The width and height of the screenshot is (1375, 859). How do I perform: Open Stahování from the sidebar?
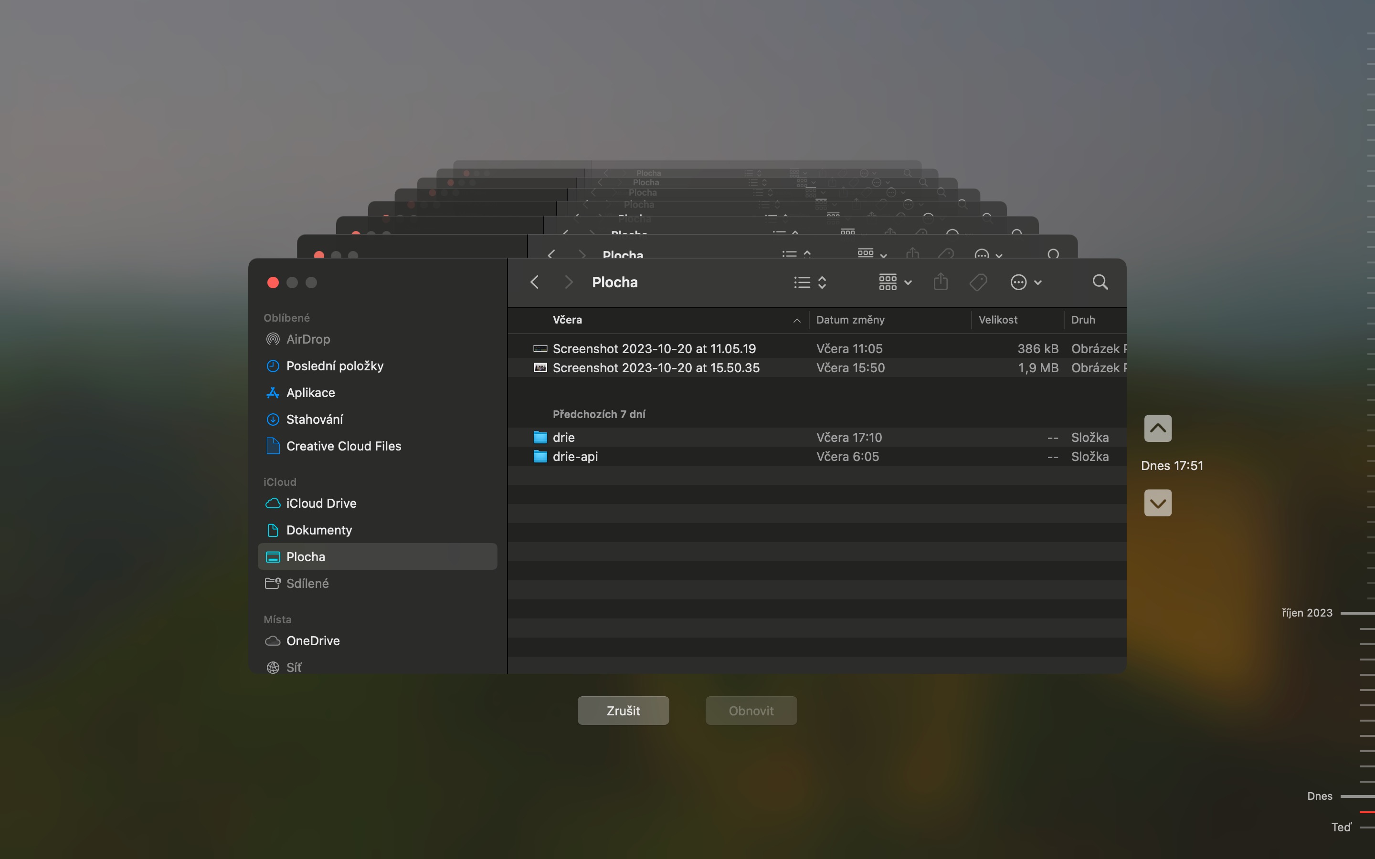pos(315,419)
